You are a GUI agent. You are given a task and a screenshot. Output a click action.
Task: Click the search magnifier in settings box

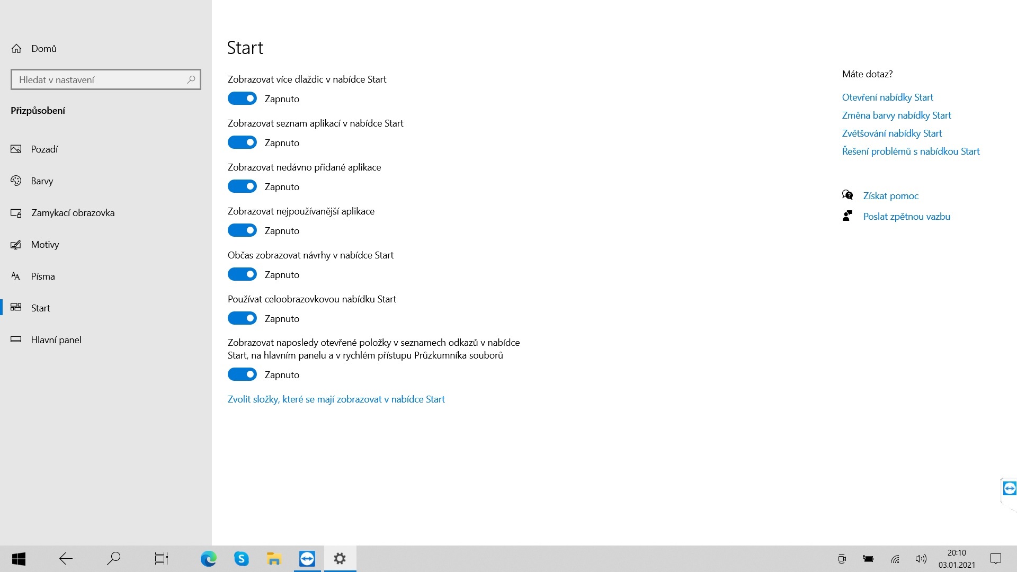pyautogui.click(x=191, y=79)
